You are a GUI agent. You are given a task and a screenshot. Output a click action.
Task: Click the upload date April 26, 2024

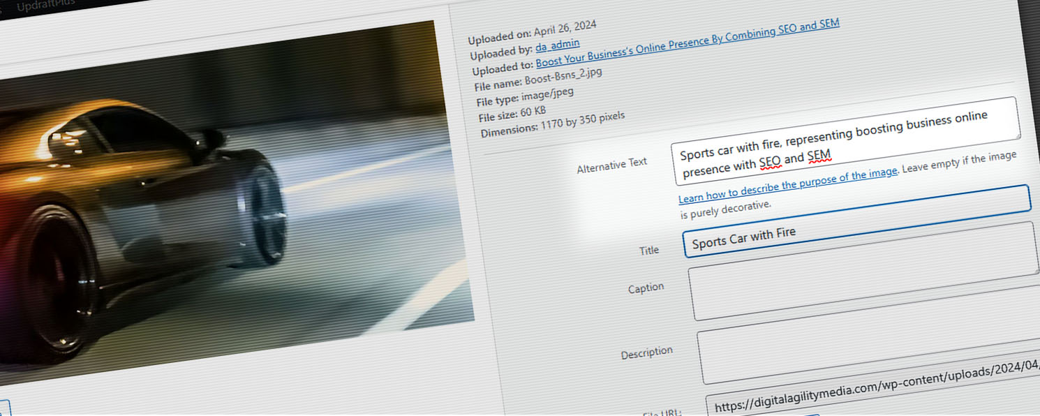[565, 29]
